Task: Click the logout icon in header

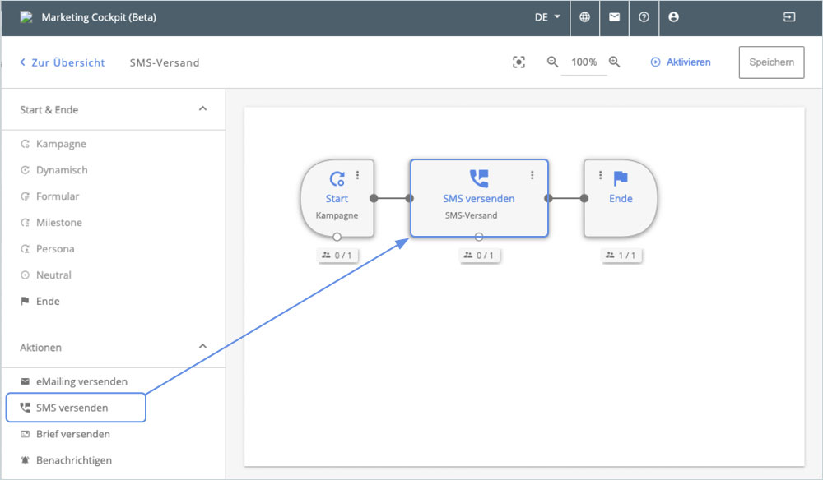Action: coord(789,17)
